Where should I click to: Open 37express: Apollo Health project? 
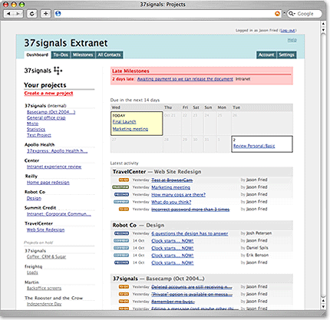[x=58, y=151]
